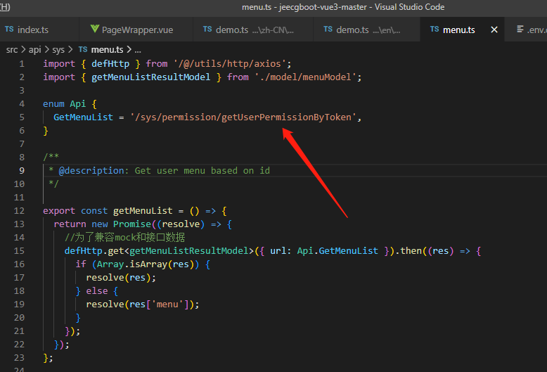Click getMenuList constant name on line 12
This screenshot has width=547, height=372.
click(143, 211)
